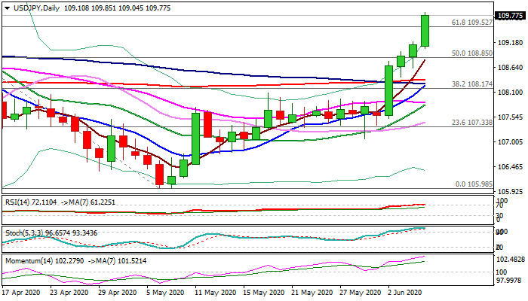Select the 11 May 2020 date label

tap(215, 293)
